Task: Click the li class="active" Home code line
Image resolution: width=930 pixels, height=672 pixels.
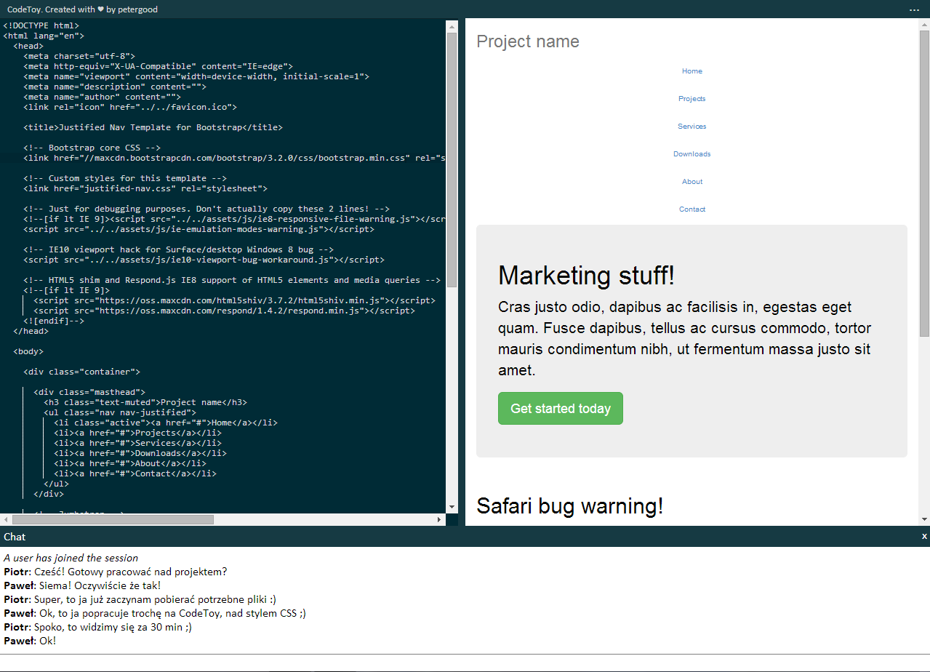Action: coord(166,423)
